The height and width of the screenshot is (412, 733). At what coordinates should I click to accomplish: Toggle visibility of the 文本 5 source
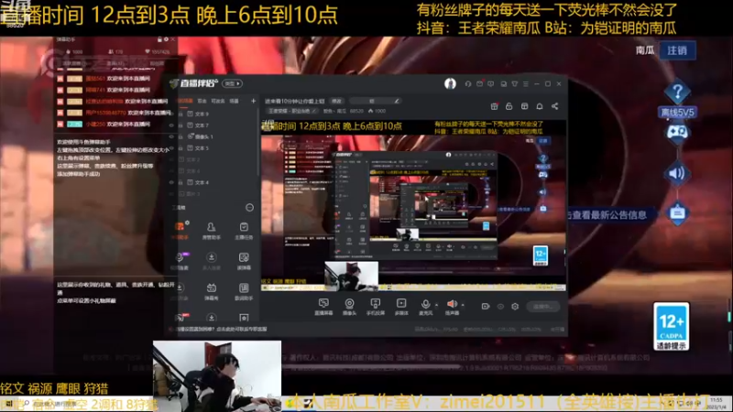[171, 148]
